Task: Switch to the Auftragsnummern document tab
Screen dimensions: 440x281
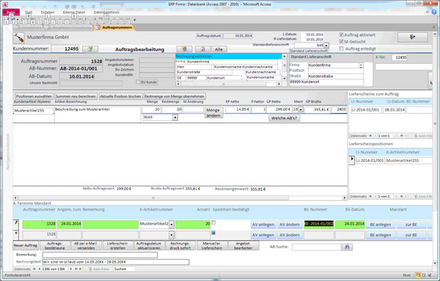Action: click(x=114, y=27)
